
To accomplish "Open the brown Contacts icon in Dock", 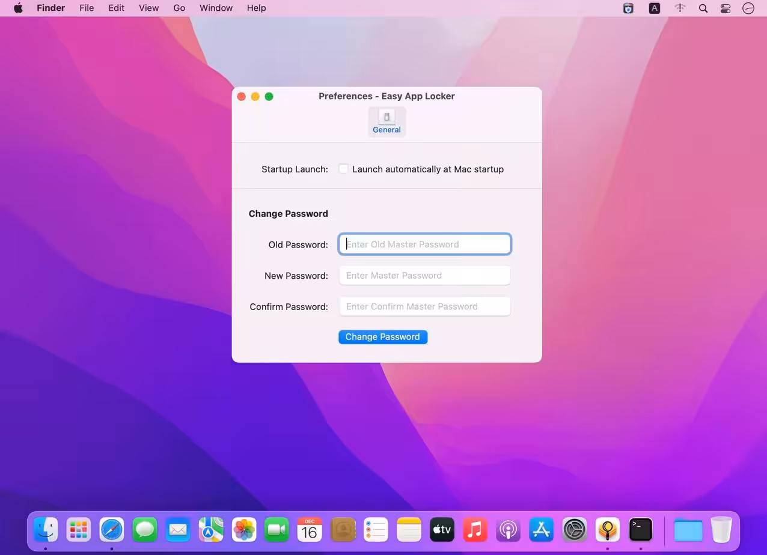I will pos(343,530).
